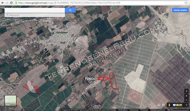Viewport: 190px width, 111px height.
Task: Bookmark this page with the star icon
Action: (x=186, y=3)
